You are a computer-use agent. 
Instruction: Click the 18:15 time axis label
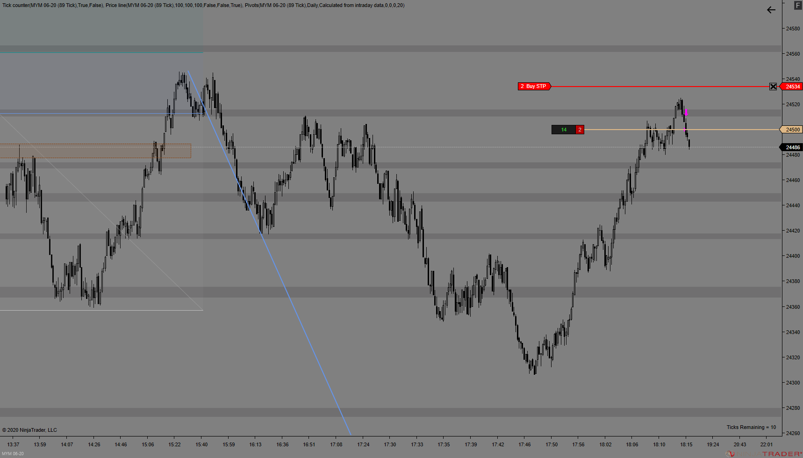pyautogui.click(x=686, y=444)
